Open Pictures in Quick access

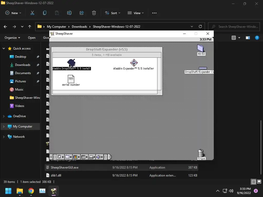[21, 81]
